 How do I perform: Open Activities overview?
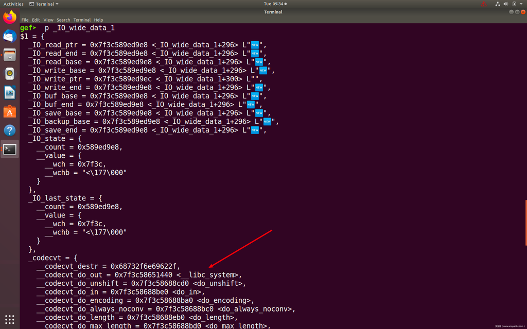click(13, 4)
